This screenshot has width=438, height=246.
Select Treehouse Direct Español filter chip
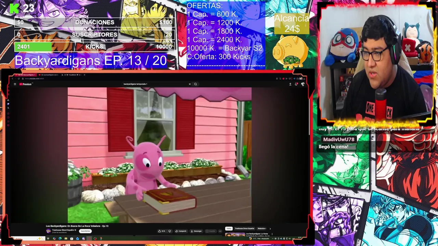point(244,229)
